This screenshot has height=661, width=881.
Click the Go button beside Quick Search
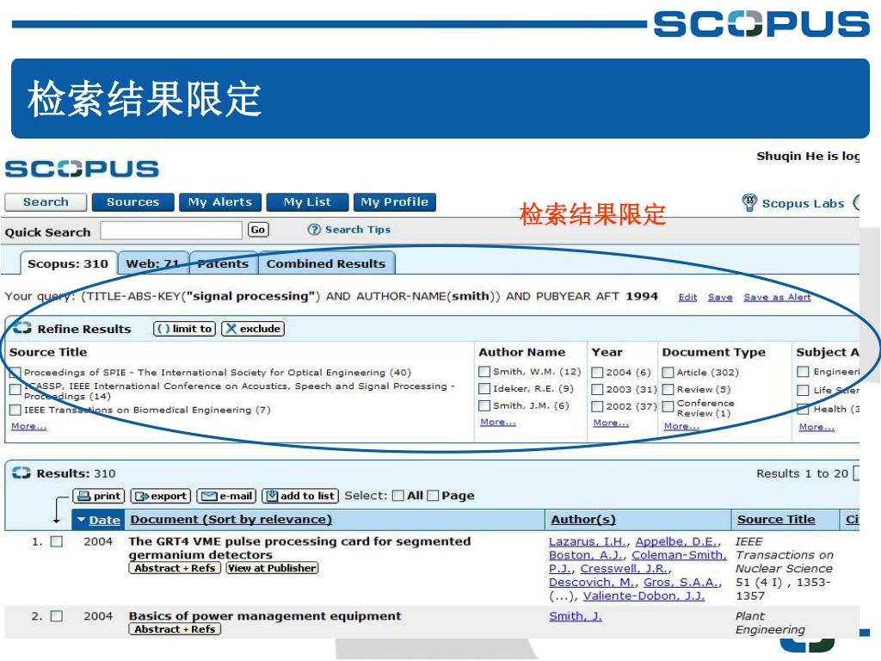click(x=258, y=229)
